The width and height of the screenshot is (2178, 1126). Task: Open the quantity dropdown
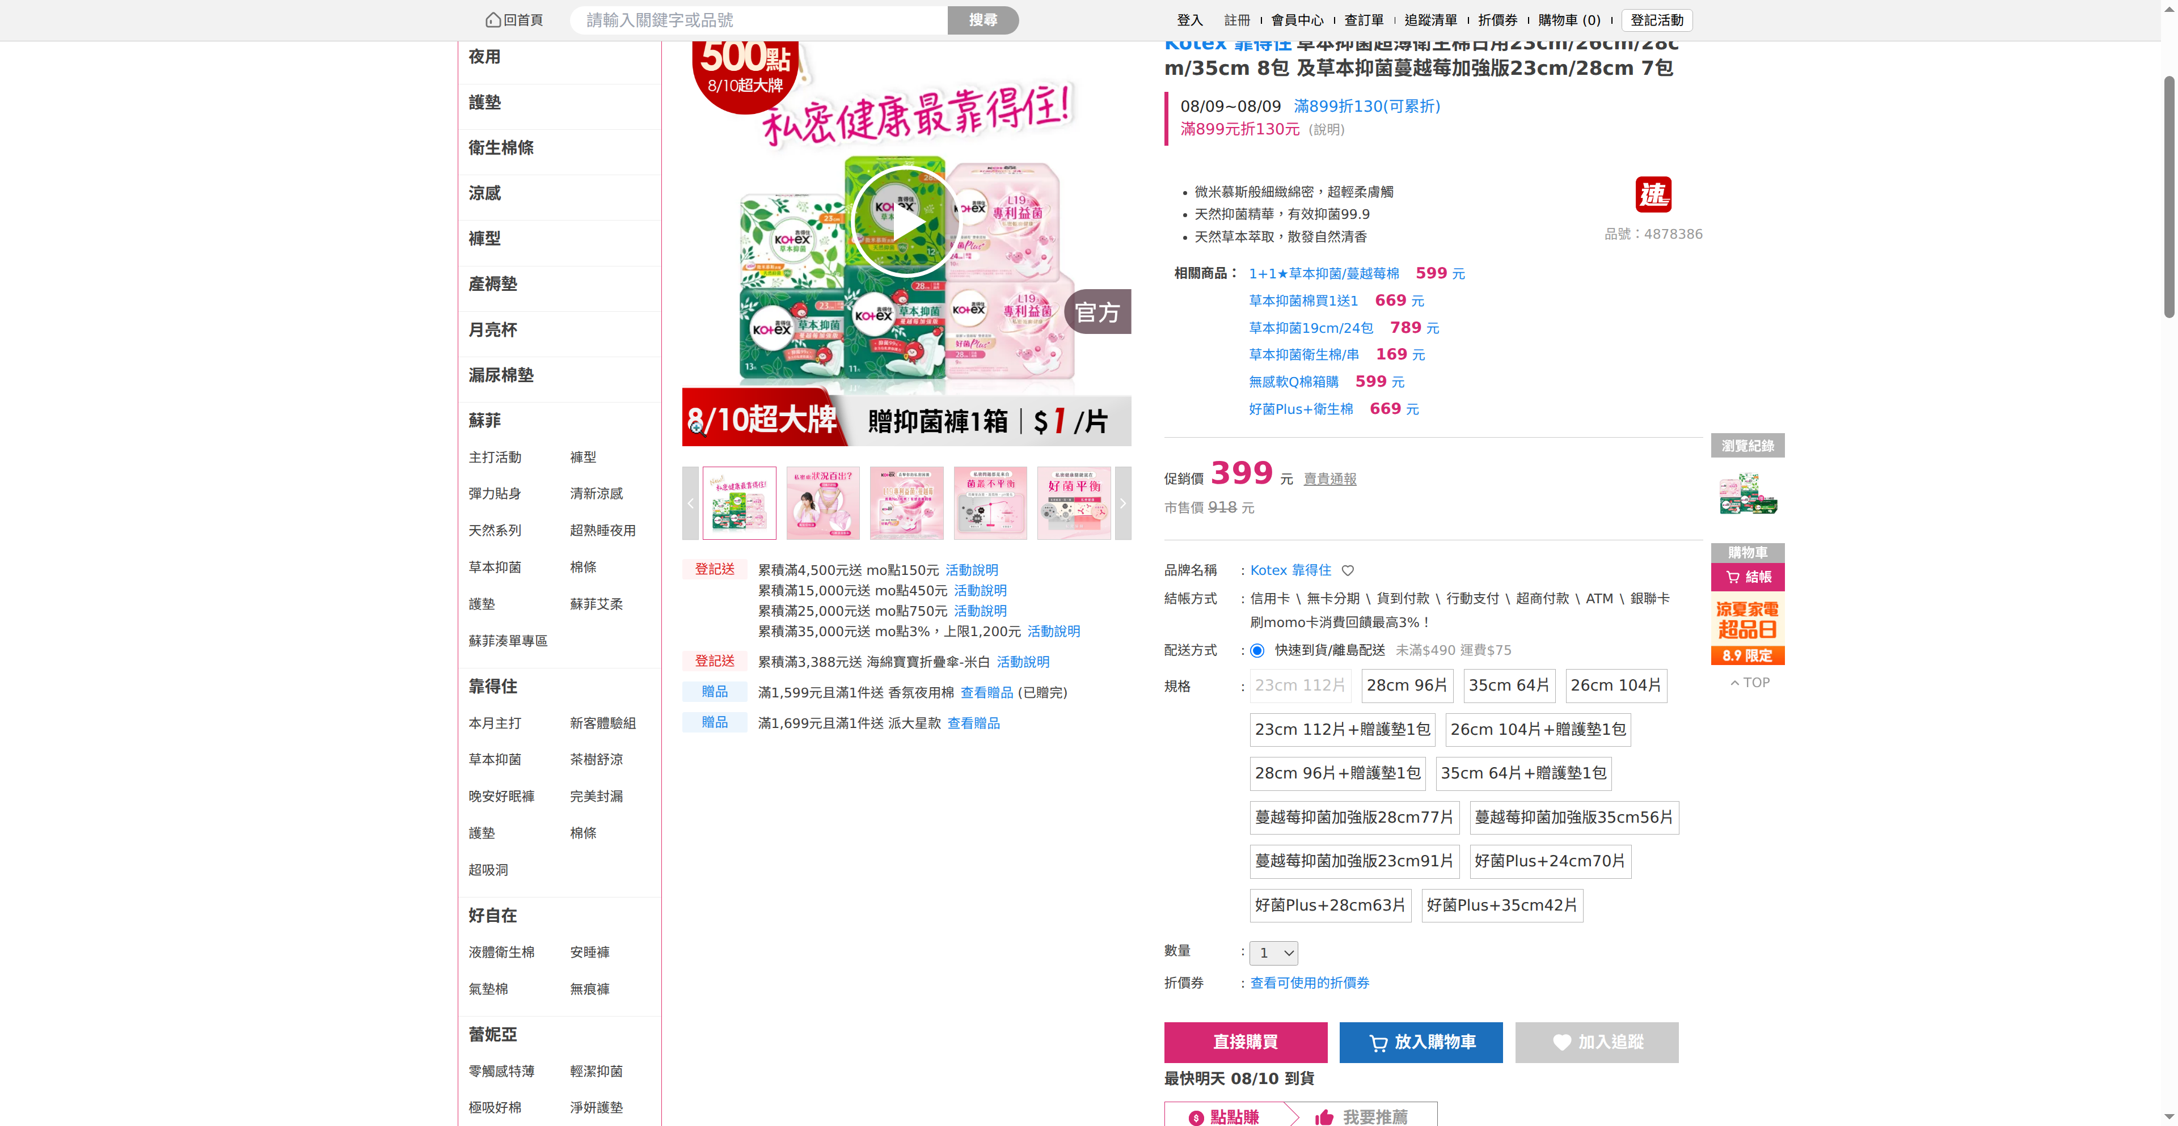[x=1274, y=953]
